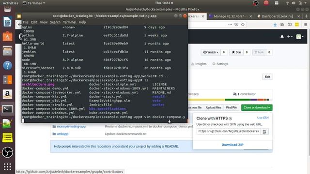The width and height of the screenshot is (310, 174).
Task: Click the Activities button in the top bar
Action: point(10,3)
